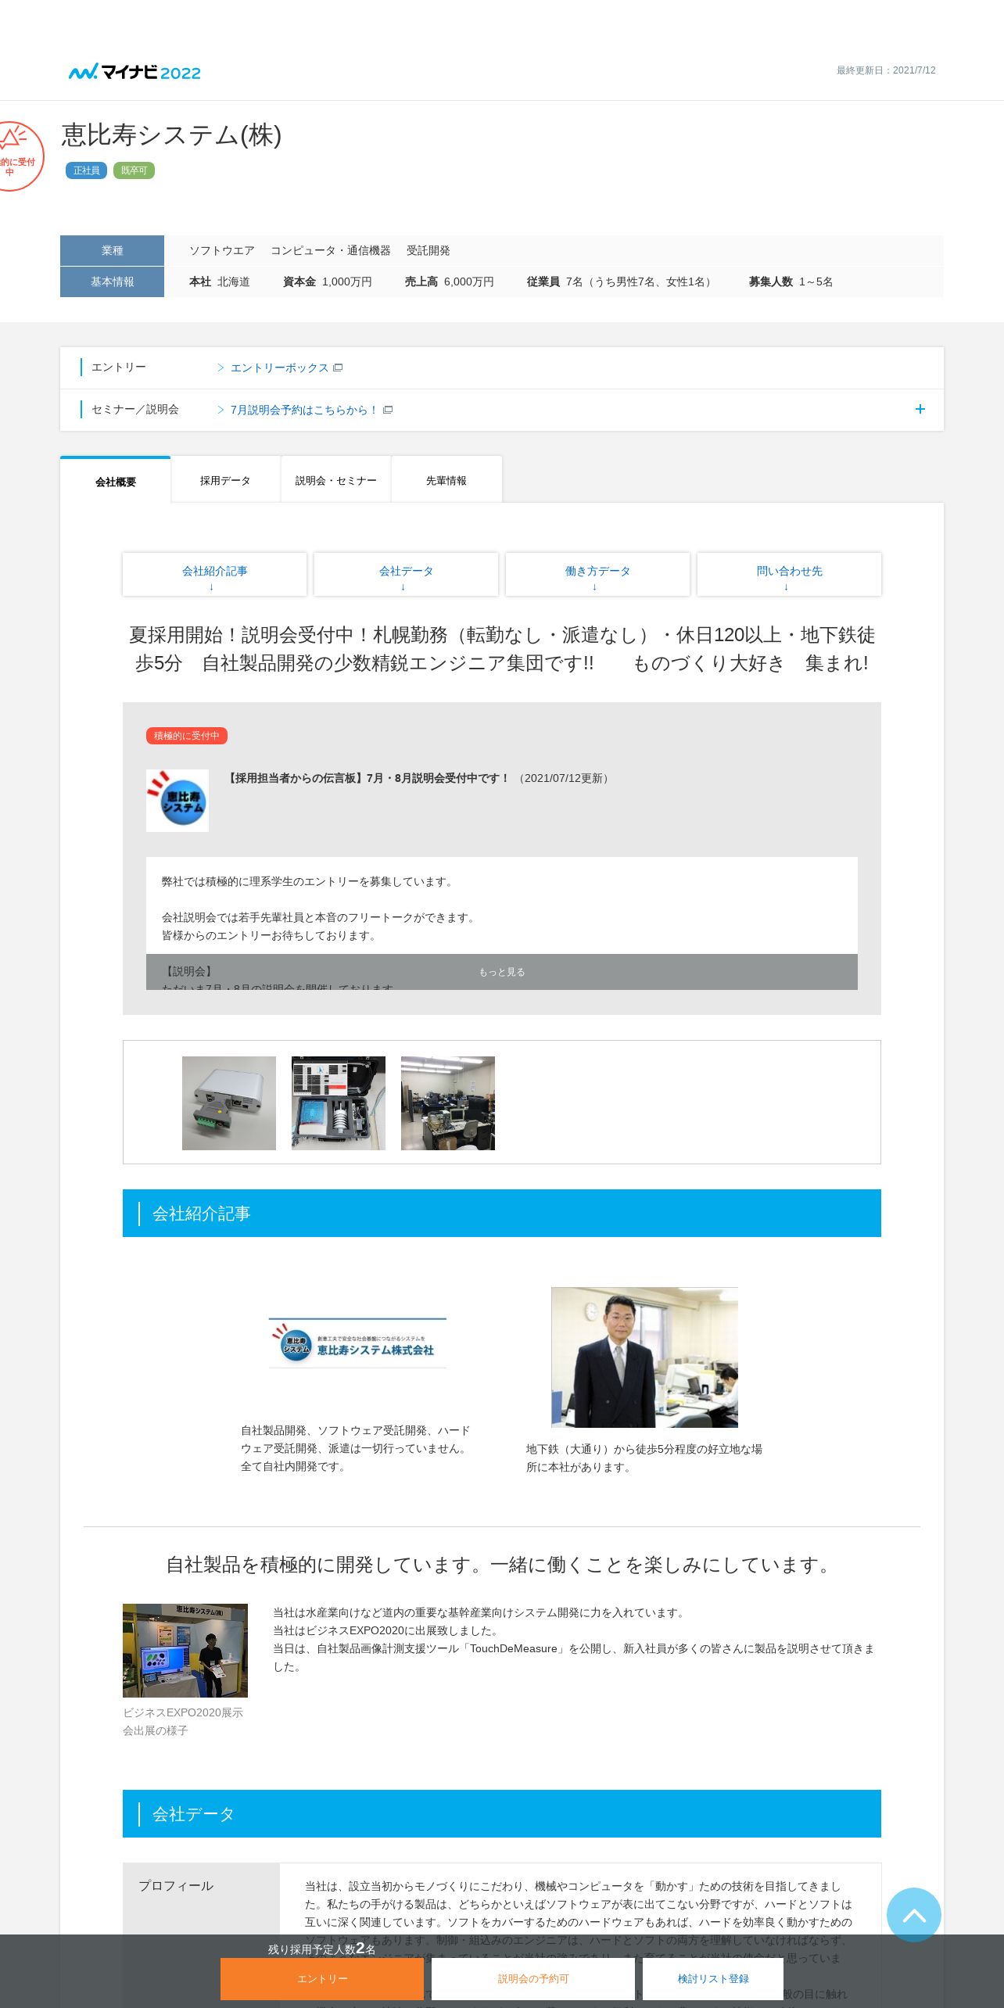Click the マイナビ2022 logo
The width and height of the screenshot is (1004, 2008).
click(134, 72)
